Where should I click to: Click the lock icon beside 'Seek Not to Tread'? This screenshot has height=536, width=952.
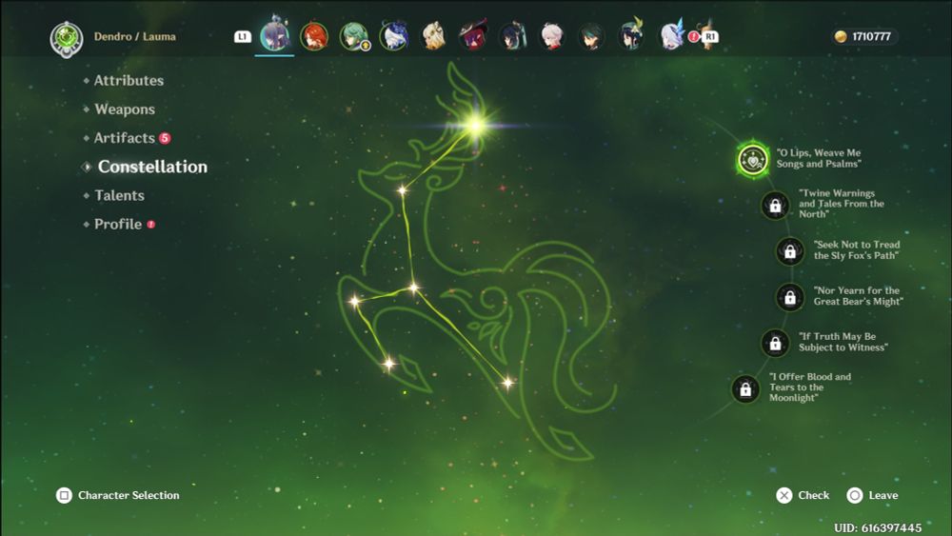click(790, 250)
